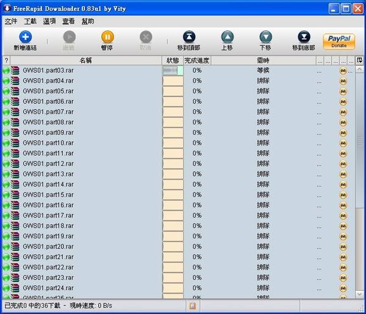Select the row GWS01.part07.rar

pyautogui.click(x=179, y=112)
